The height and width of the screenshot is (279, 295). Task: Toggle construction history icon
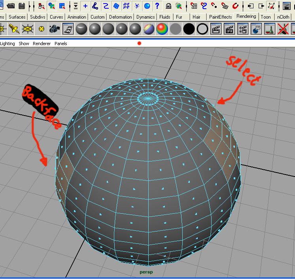click(x=271, y=6)
